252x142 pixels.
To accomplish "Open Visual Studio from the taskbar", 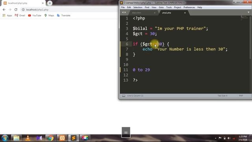I will click(39, 138).
